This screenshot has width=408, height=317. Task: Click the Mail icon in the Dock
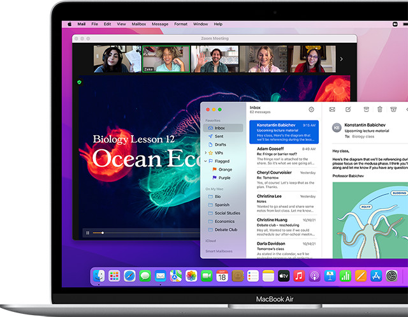[160, 276]
